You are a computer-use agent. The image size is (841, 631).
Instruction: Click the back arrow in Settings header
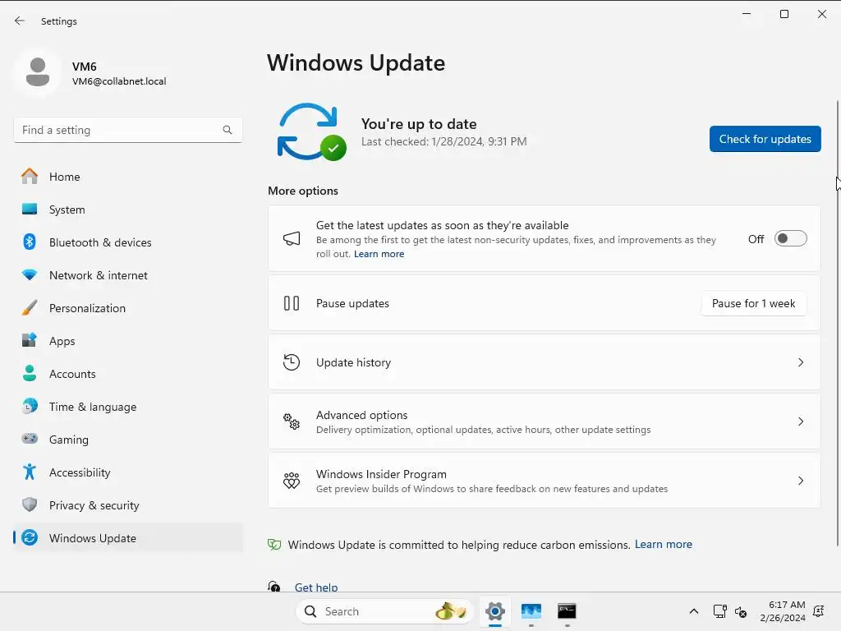(x=20, y=21)
